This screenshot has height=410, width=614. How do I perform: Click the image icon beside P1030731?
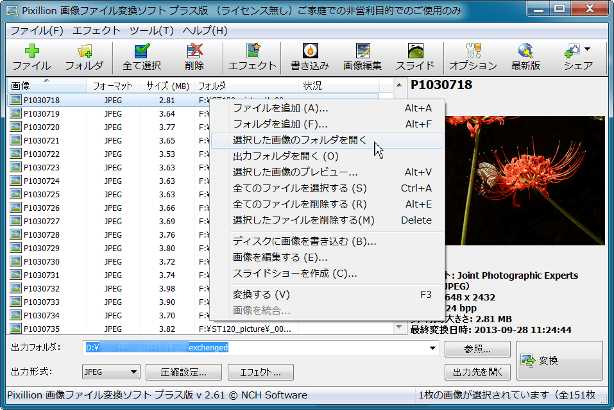click(15, 275)
